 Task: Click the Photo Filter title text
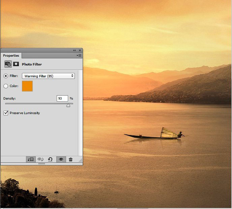(x=32, y=64)
